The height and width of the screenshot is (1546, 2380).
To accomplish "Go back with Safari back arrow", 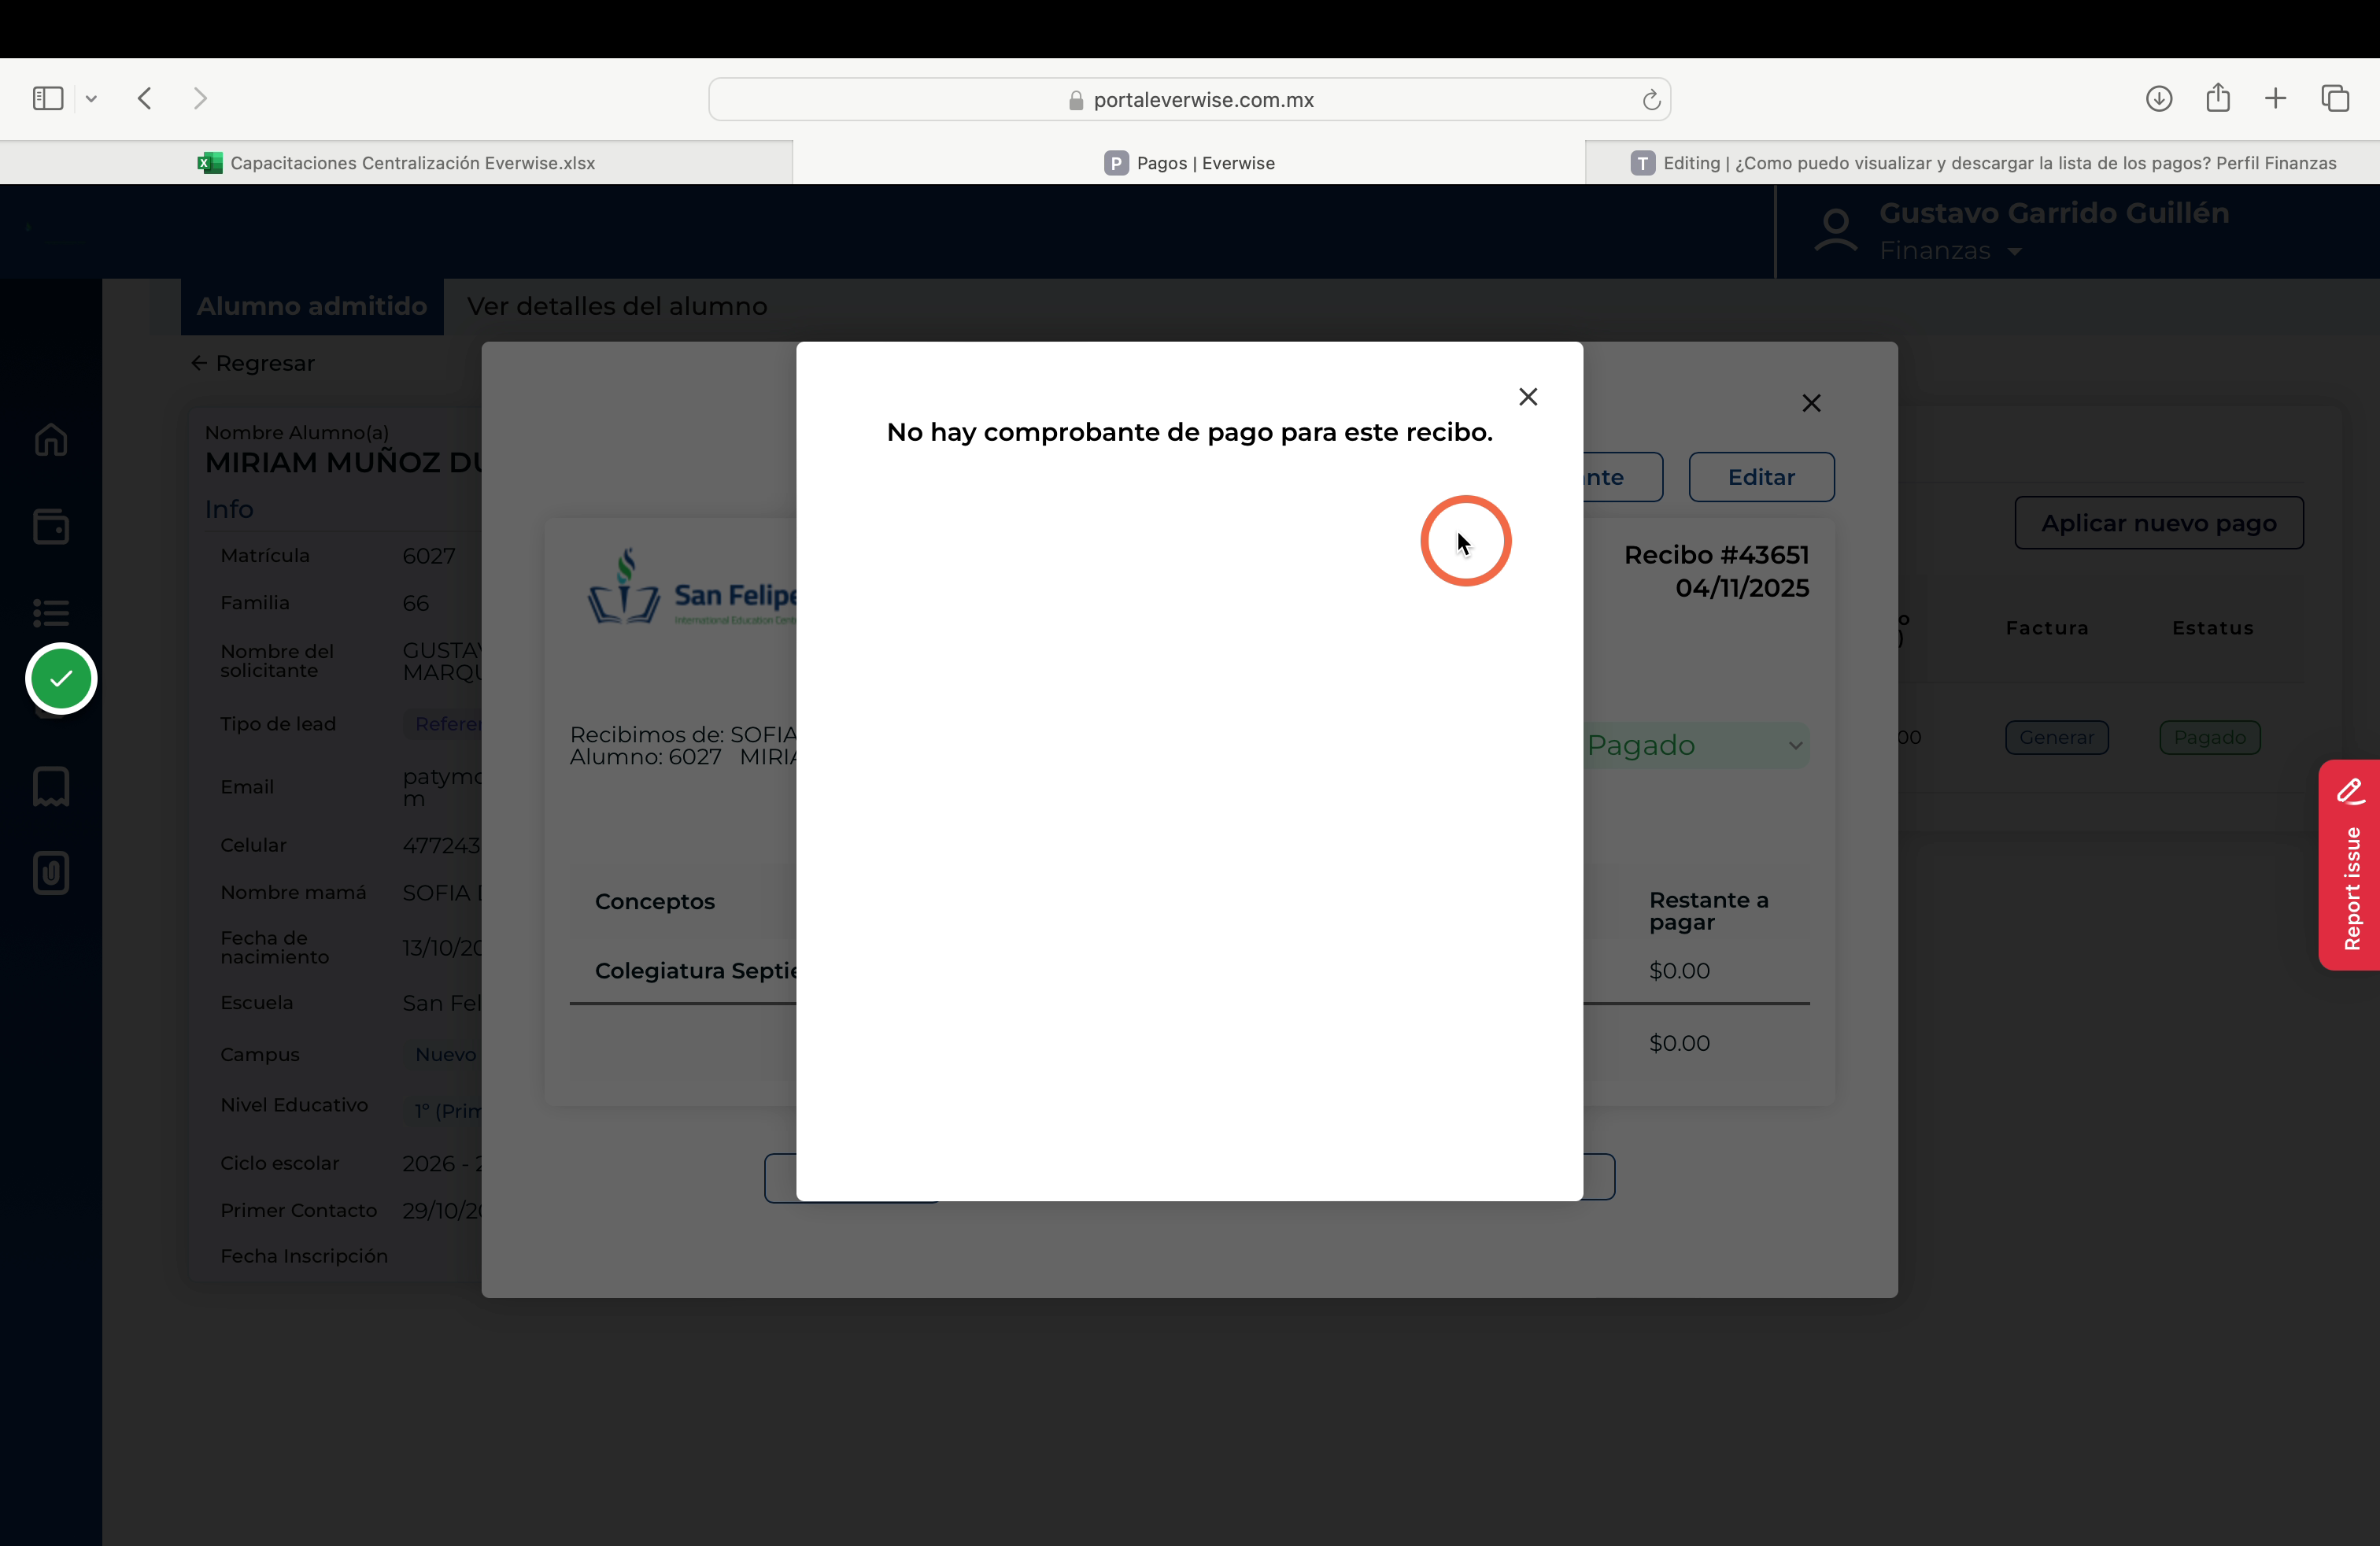I will [x=145, y=98].
